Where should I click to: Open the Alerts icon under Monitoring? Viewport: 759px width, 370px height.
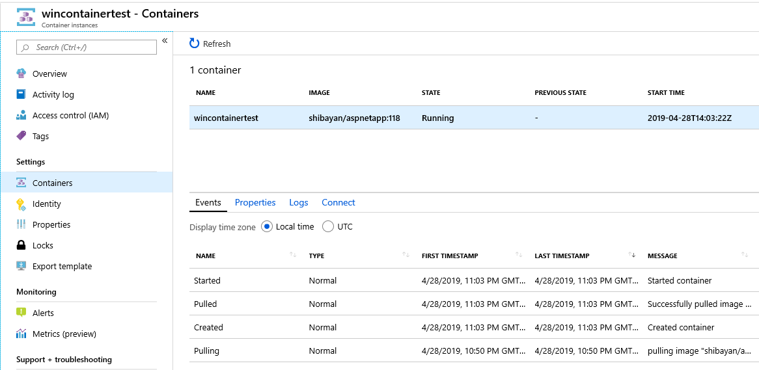[x=21, y=313]
